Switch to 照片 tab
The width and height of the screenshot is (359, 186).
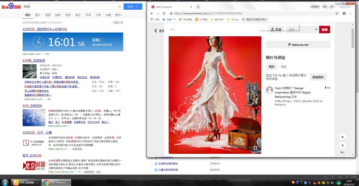click(271, 67)
